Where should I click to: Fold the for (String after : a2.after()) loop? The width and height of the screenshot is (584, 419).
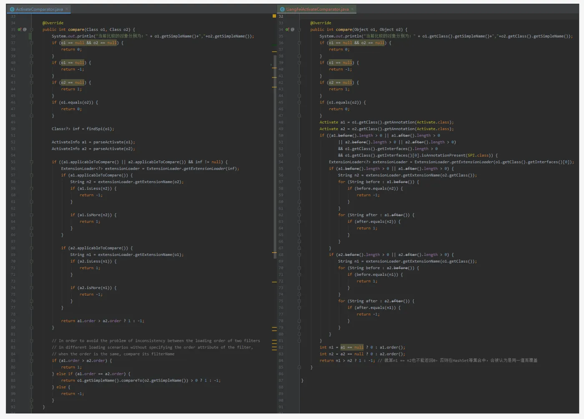pos(299,301)
